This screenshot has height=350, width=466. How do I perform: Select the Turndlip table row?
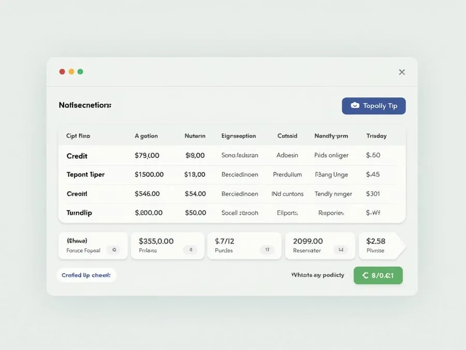coord(232,213)
